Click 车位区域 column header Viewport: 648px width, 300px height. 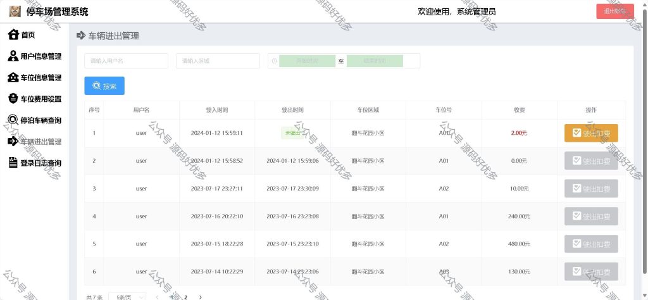368,110
